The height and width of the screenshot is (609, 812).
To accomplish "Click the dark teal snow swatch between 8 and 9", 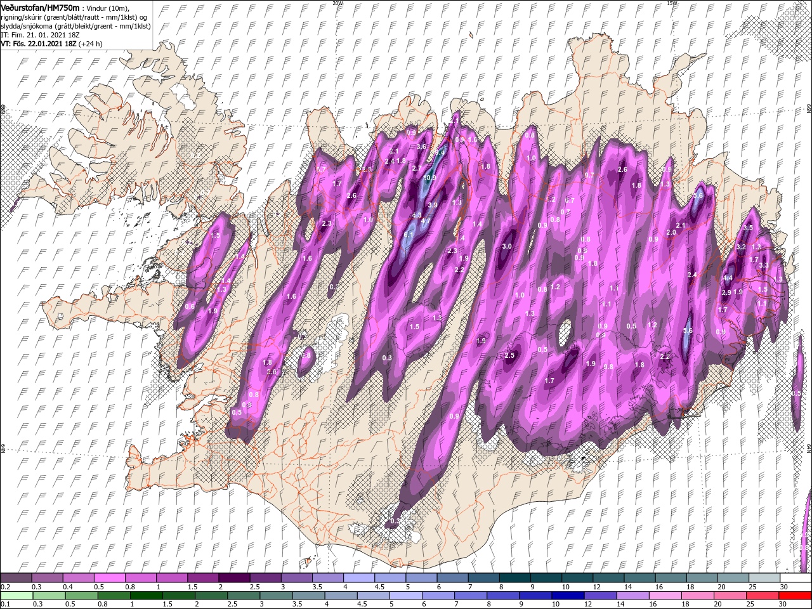I will [514, 578].
